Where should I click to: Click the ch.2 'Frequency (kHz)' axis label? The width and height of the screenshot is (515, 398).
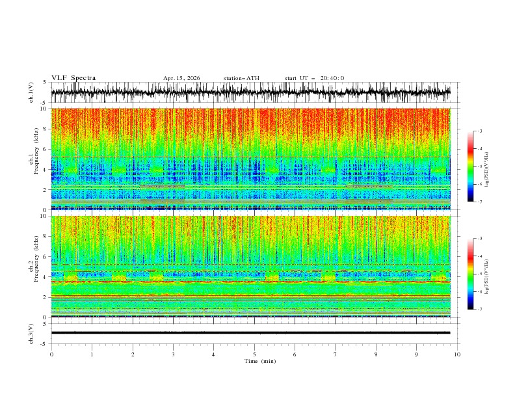click(x=36, y=258)
